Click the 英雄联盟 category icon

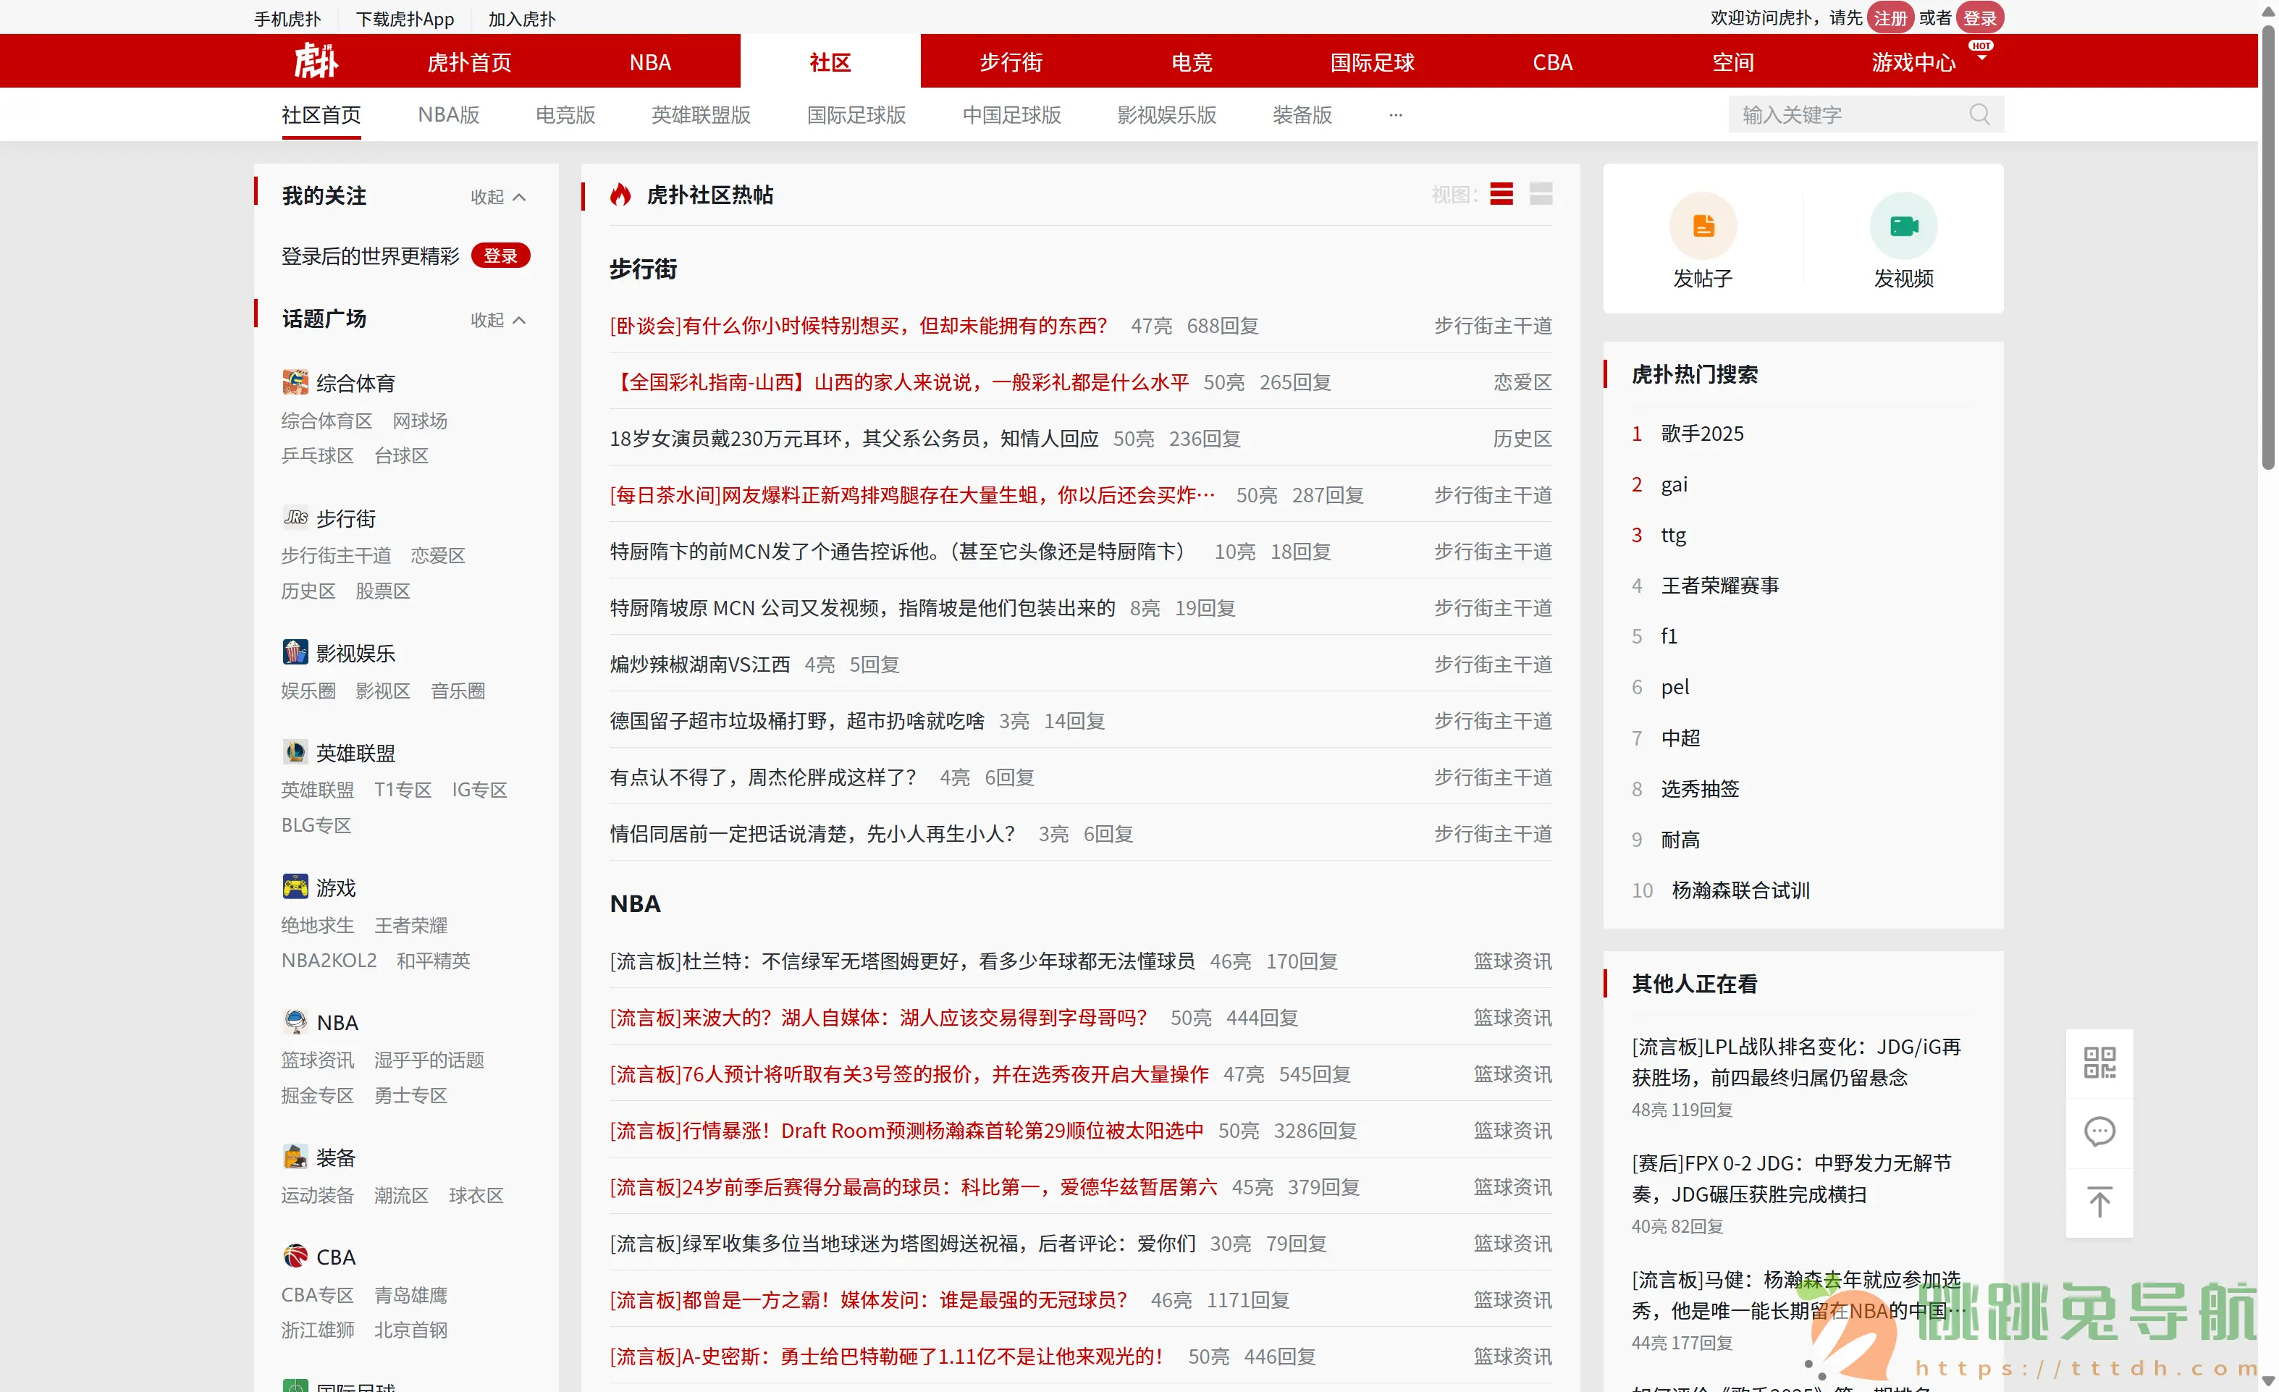[295, 752]
